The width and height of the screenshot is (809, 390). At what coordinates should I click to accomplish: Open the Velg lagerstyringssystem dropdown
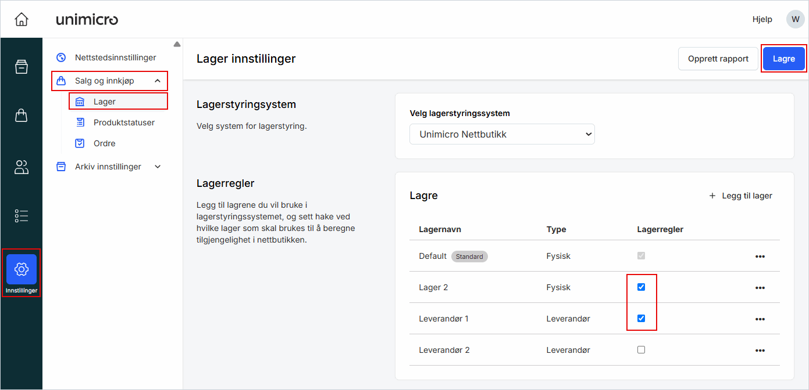point(502,134)
